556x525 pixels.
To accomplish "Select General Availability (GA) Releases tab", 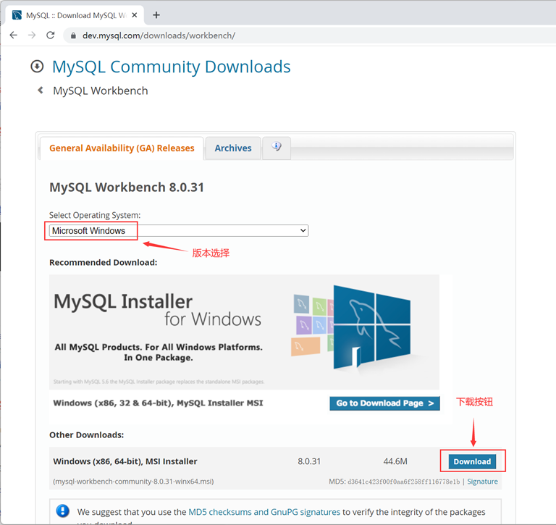I will click(122, 148).
